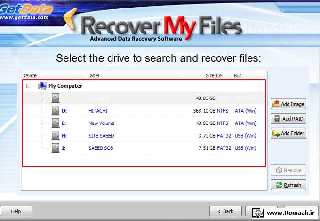Collapse the My Computer tree node
Image resolution: width=320 pixels, height=221 pixels.
click(x=28, y=86)
